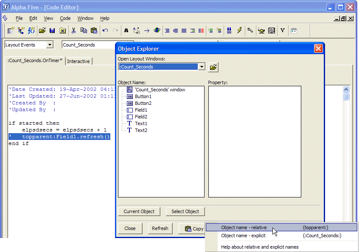
Task: Select Button2 in the object list
Action: (139, 103)
